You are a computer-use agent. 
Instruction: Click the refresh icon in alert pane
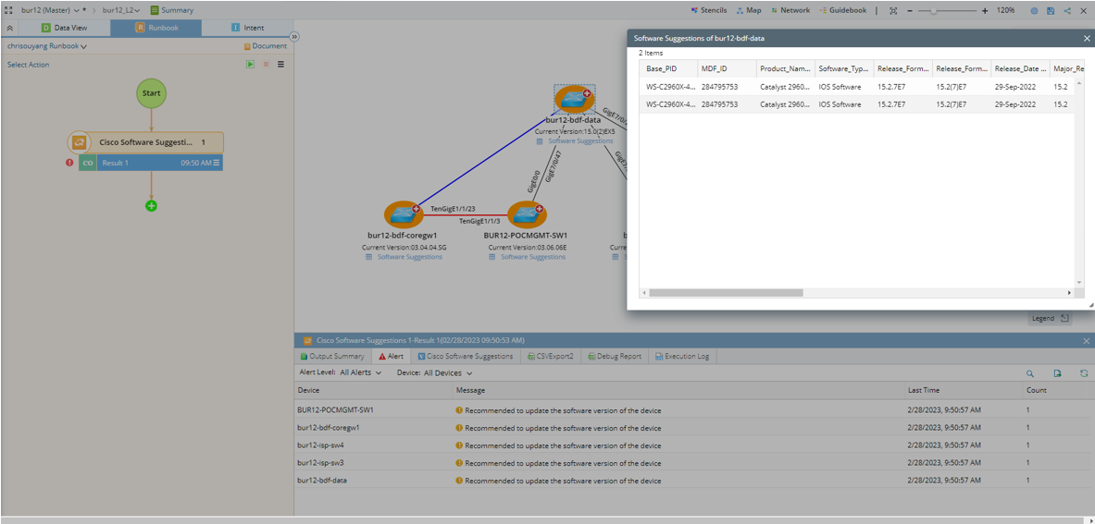point(1084,373)
